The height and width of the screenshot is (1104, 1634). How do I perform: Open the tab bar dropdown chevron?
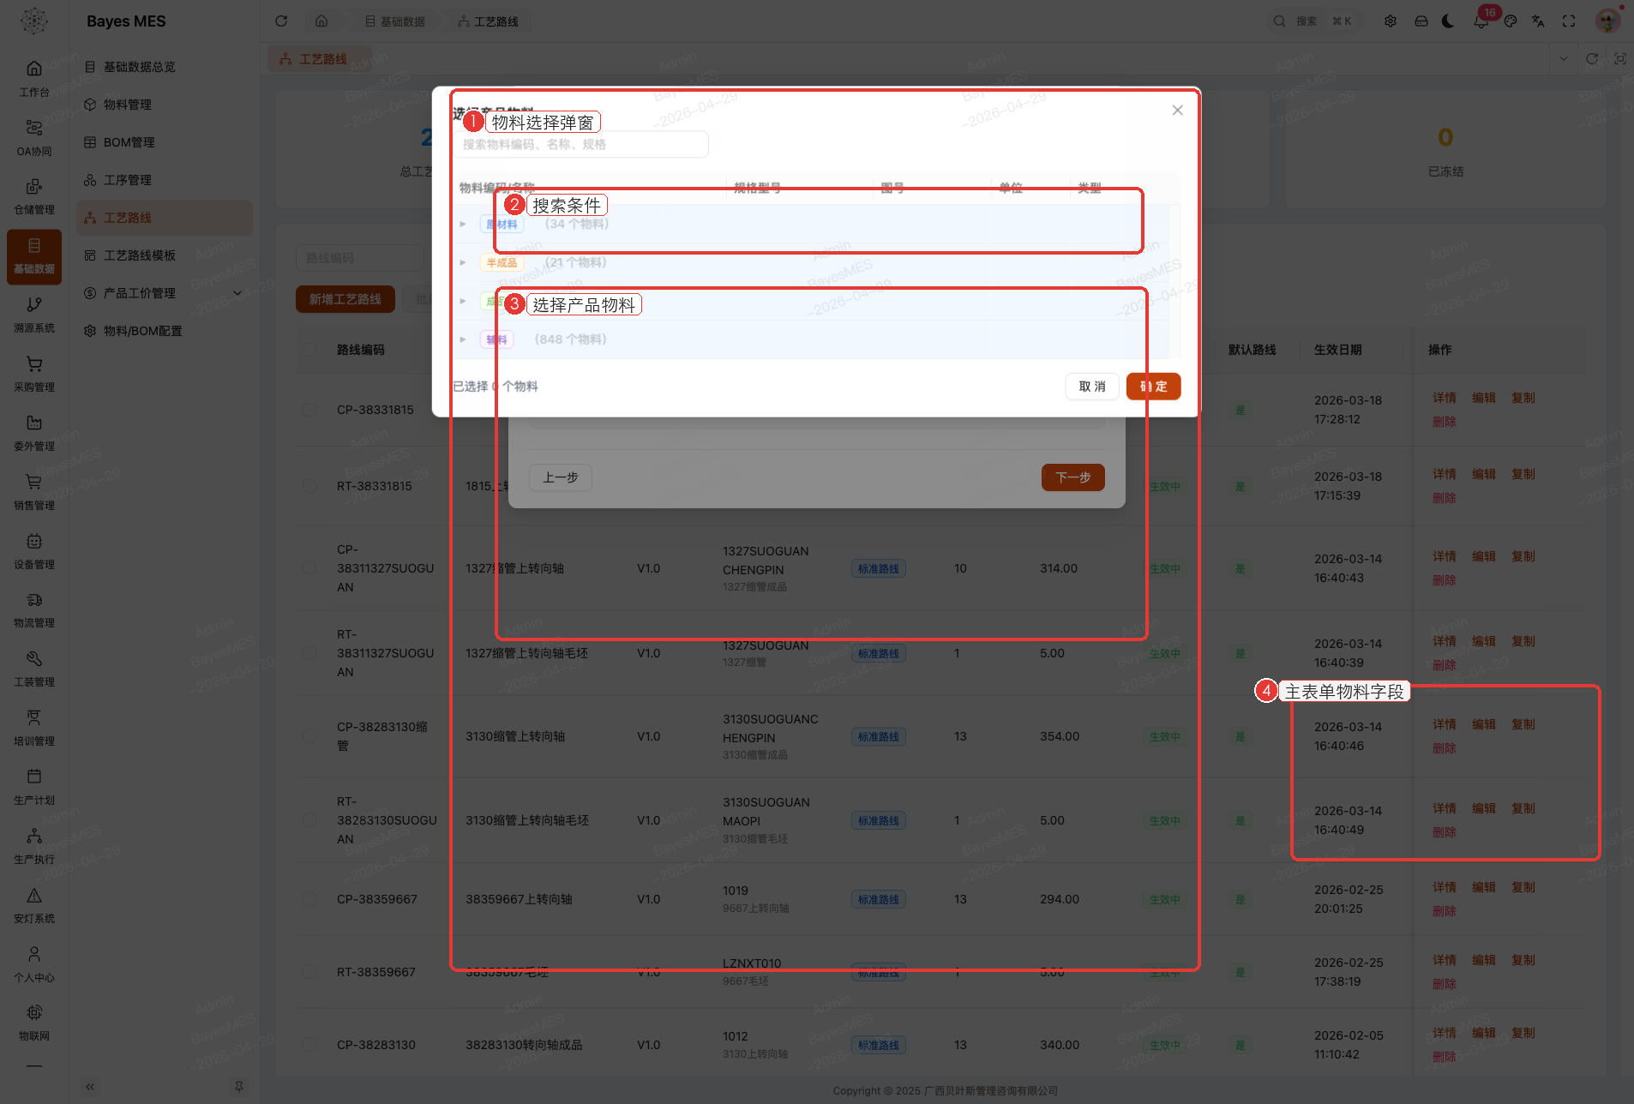pyautogui.click(x=1564, y=59)
